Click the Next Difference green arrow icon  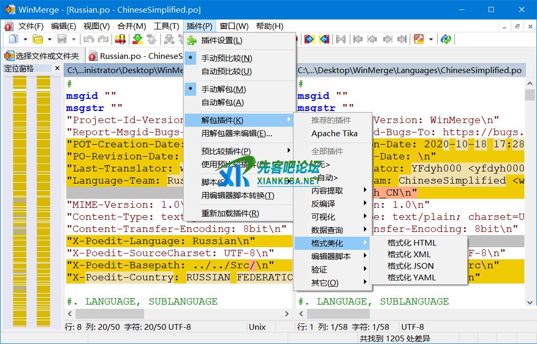137,39
